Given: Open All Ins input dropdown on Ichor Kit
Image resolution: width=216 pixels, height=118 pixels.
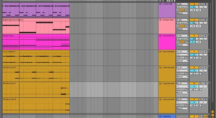Looking at the screenshot, I should (182, 4).
